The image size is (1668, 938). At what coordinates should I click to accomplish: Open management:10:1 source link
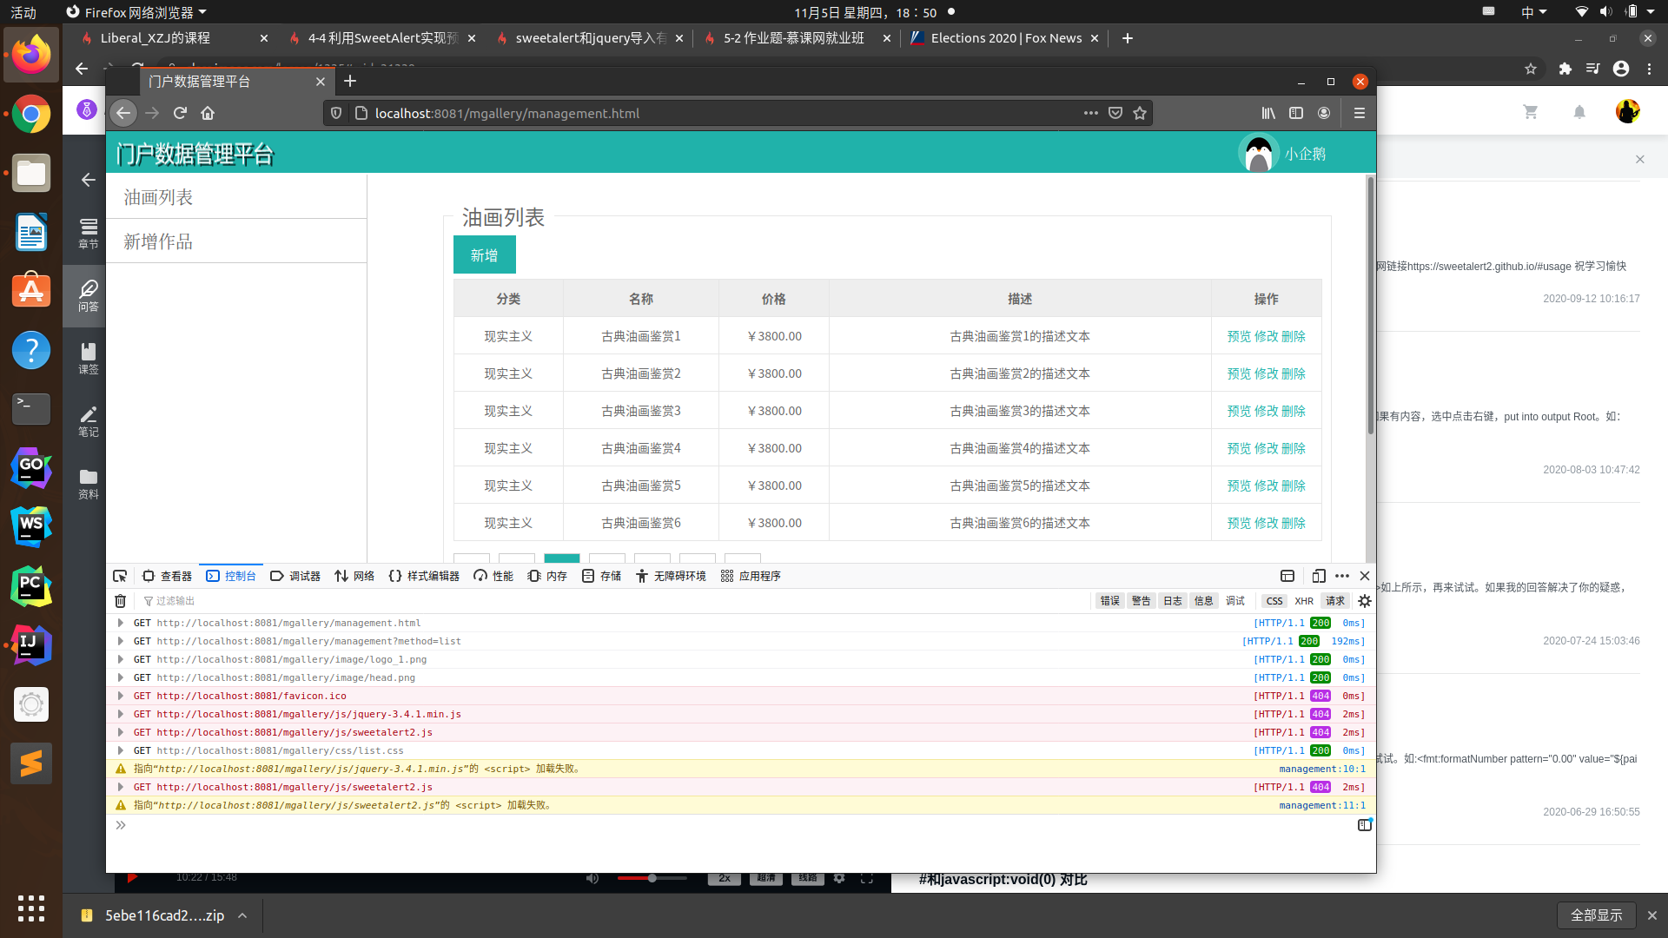[1321, 769]
